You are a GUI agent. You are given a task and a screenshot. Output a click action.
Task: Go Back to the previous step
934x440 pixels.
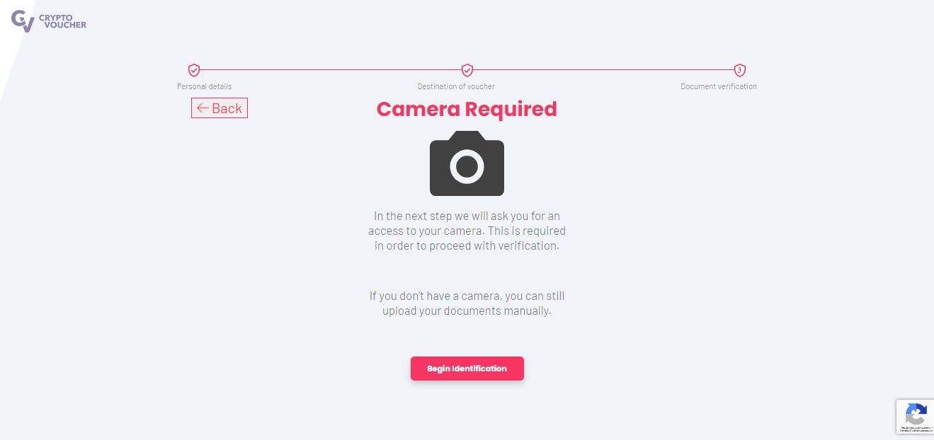click(x=220, y=108)
